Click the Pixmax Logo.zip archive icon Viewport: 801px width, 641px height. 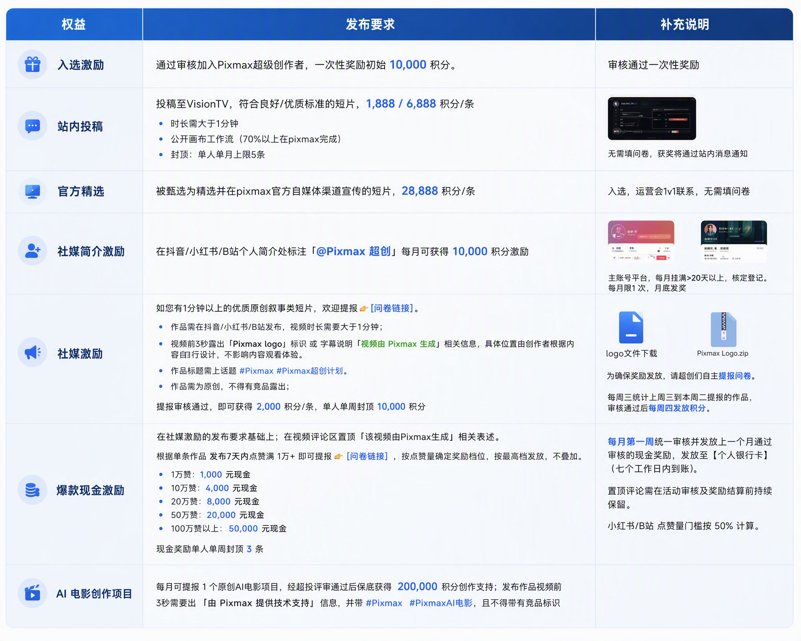[x=723, y=329]
